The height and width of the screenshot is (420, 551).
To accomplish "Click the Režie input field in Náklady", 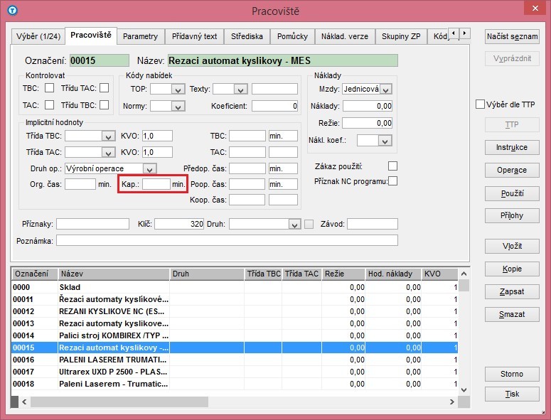I will click(x=368, y=123).
